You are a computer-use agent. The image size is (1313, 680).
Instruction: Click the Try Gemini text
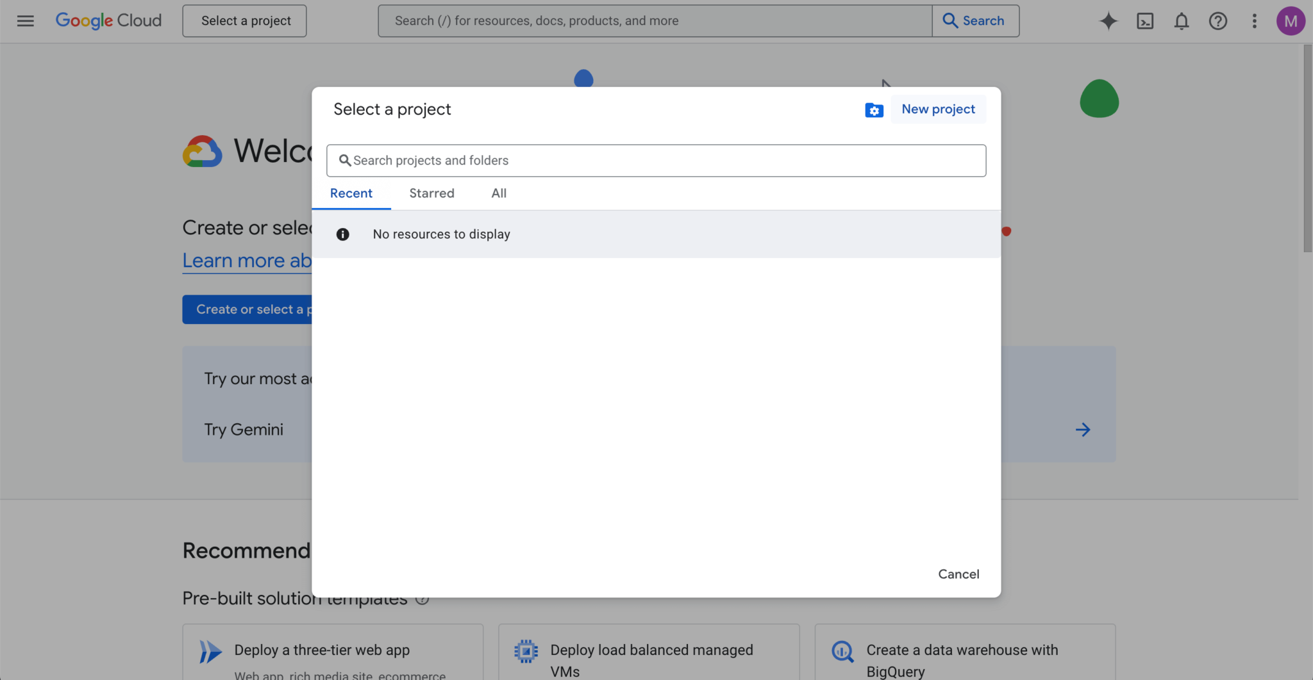point(244,430)
